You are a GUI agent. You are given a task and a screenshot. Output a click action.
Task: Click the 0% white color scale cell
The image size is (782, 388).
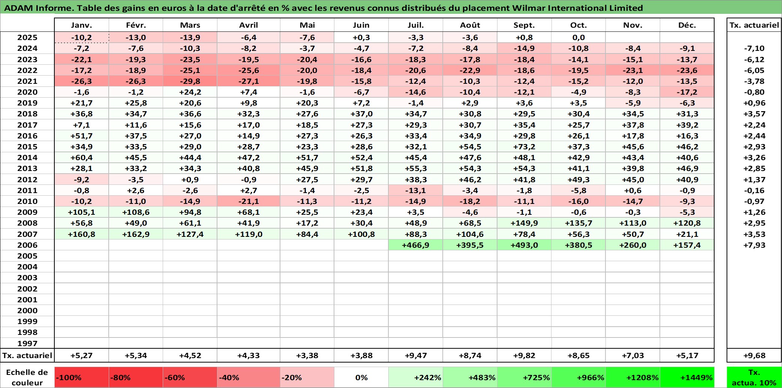(361, 377)
